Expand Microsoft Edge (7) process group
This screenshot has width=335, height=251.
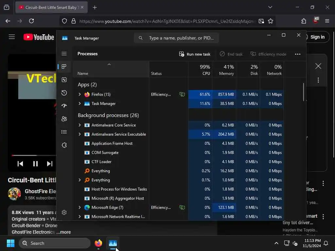coord(80,208)
